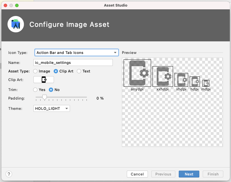The height and width of the screenshot is (182, 231).
Task: Choose Text as the asset type
Action: (x=78, y=71)
